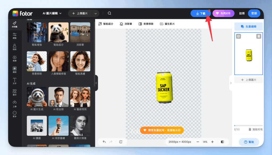Screen dimensions: 272x155
Task: Open 幫助 help in the bottom right
Action: (249, 142)
